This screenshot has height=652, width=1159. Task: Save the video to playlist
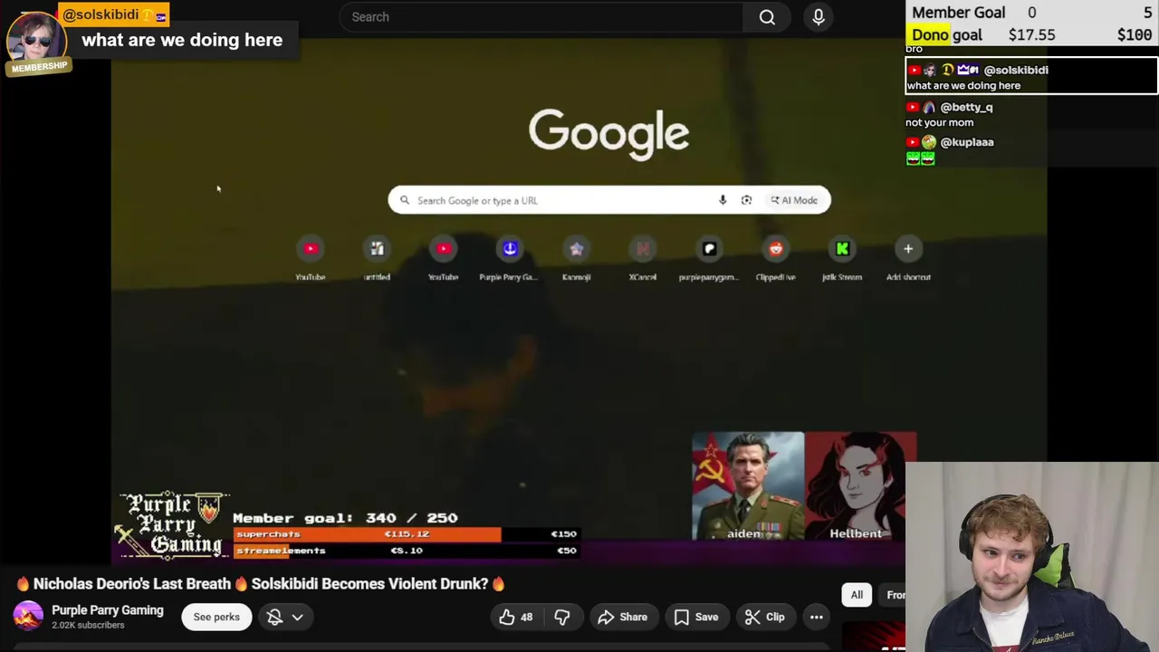[x=696, y=618]
